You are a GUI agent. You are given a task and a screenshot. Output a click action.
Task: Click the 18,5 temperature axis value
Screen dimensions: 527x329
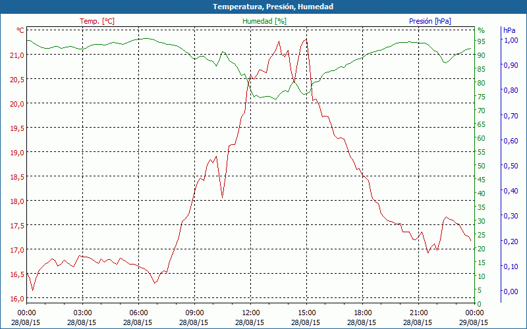tap(17, 177)
